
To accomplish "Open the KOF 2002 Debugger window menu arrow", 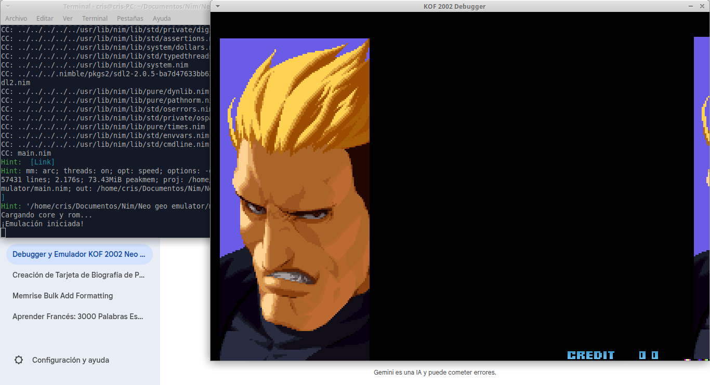I will [x=217, y=6].
